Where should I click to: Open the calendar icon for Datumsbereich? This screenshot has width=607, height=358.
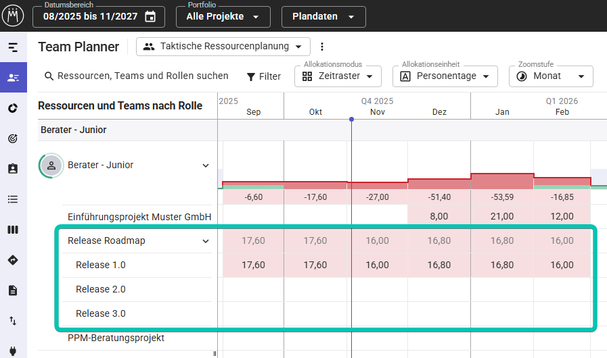(x=150, y=17)
